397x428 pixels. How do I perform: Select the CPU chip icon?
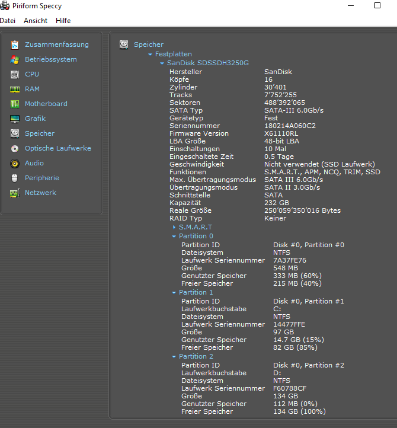15,74
